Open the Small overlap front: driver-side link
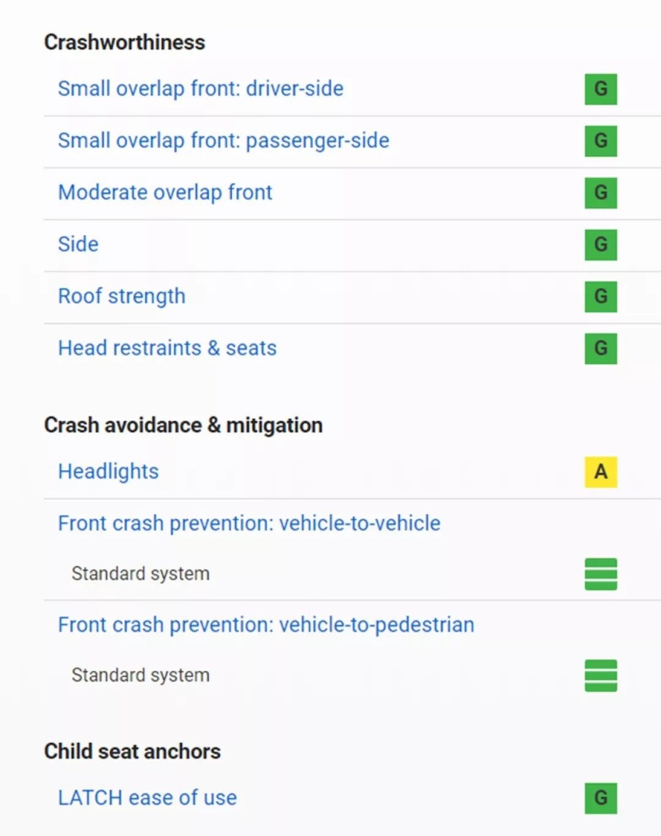 [x=201, y=88]
